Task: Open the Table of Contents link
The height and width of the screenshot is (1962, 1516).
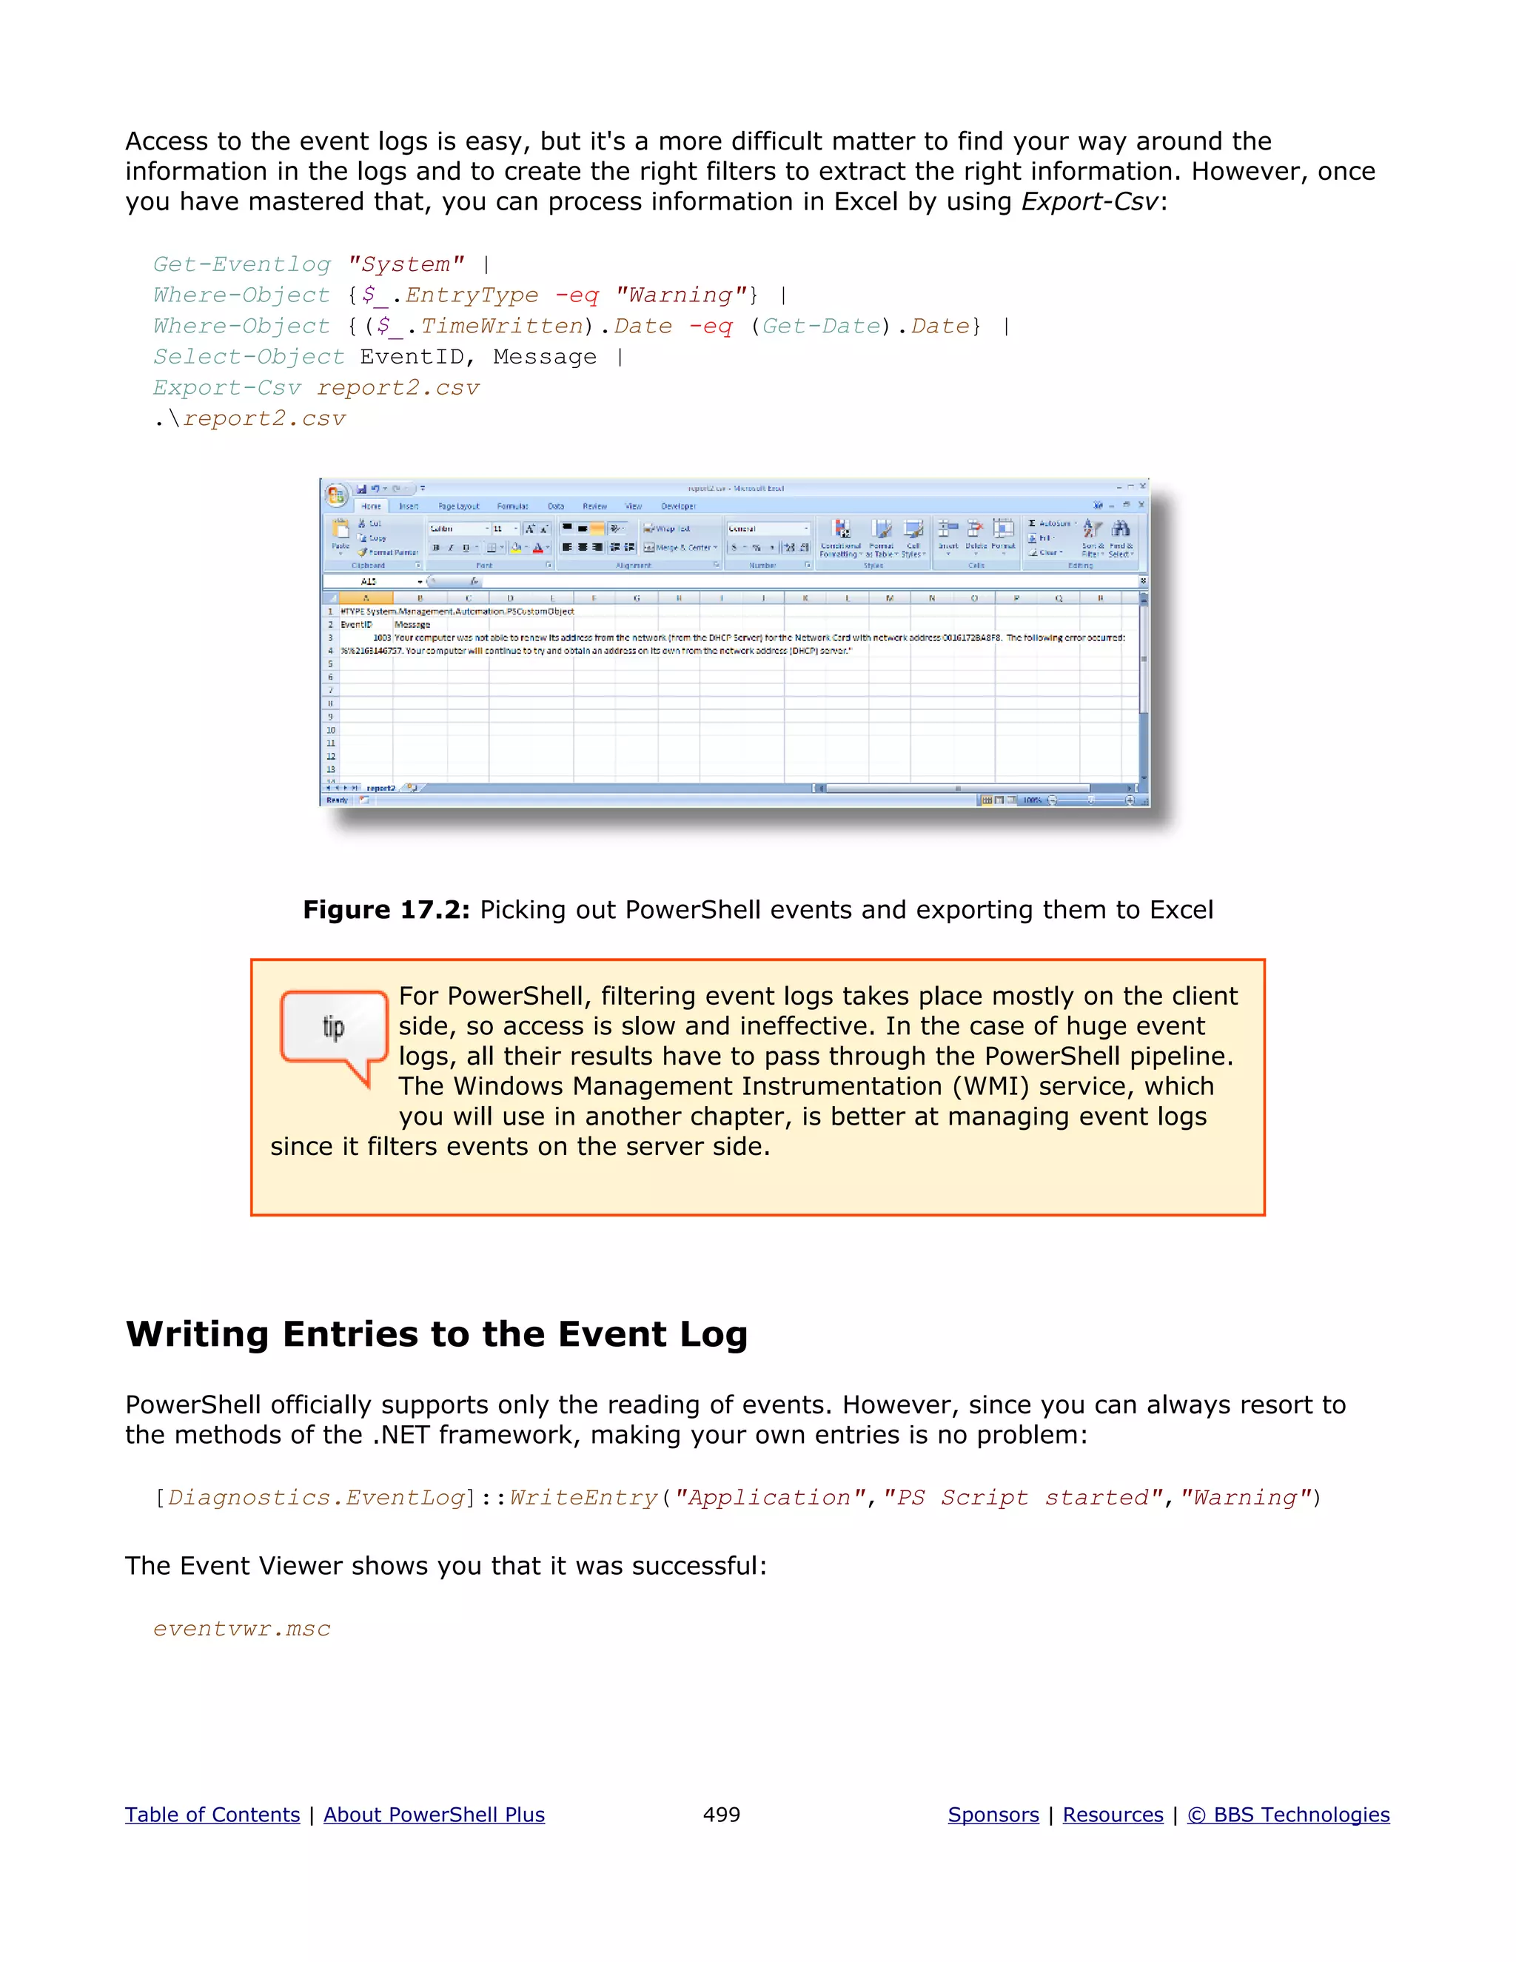Action: pos(212,1815)
